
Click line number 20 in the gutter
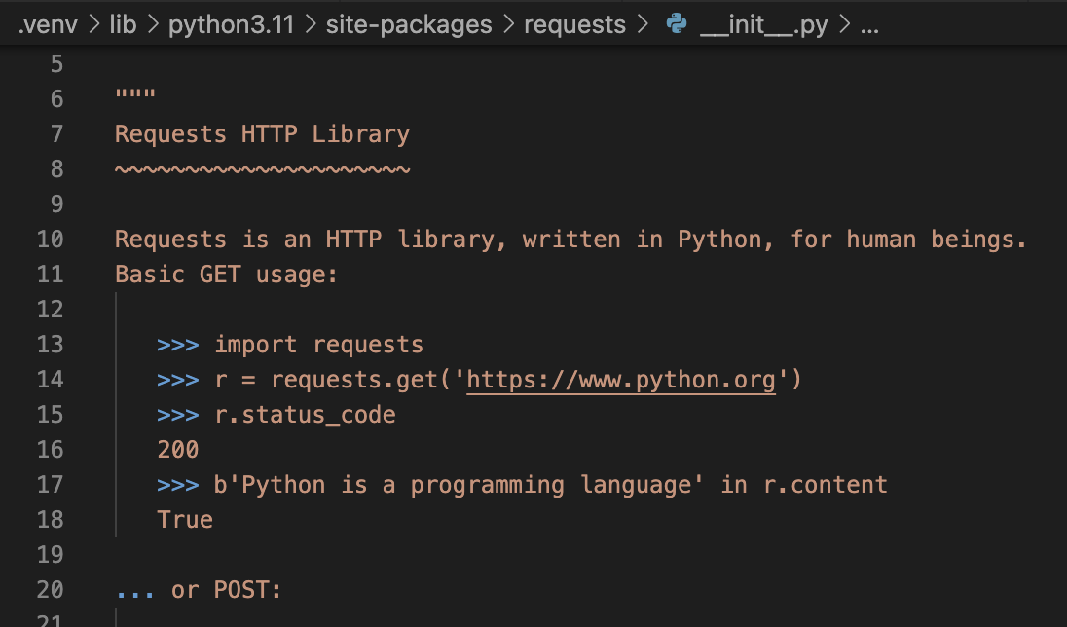pos(50,590)
